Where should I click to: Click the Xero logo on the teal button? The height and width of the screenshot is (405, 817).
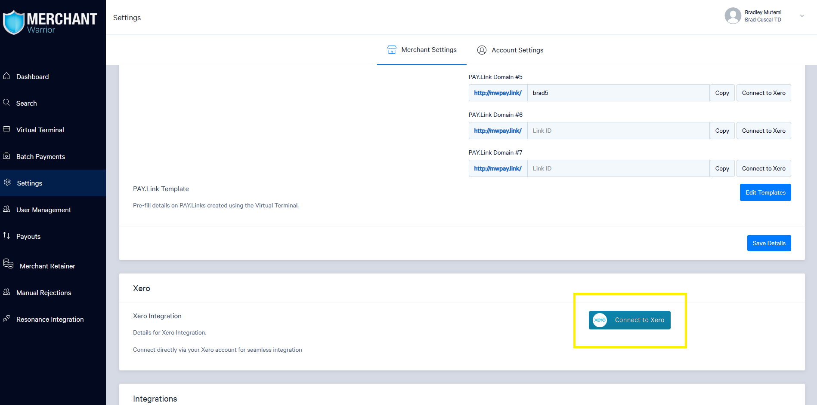[x=600, y=320]
